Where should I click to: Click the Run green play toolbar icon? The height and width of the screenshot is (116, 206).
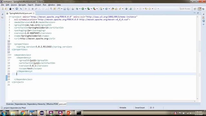(x=83, y=9)
